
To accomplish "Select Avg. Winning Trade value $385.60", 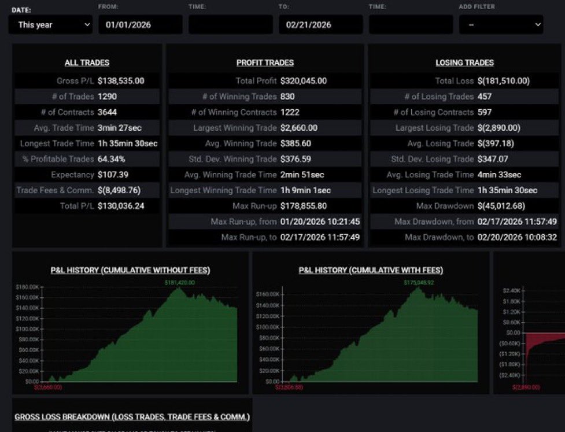I will [296, 143].
